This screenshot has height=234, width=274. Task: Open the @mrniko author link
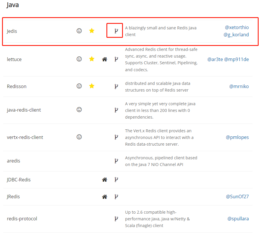[239, 86]
